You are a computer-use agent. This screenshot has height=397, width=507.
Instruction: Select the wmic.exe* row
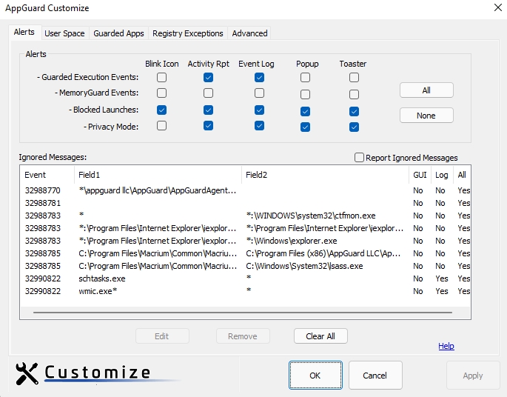click(x=246, y=291)
